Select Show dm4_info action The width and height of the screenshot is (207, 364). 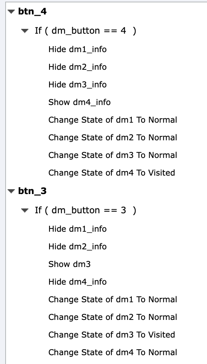point(80,102)
